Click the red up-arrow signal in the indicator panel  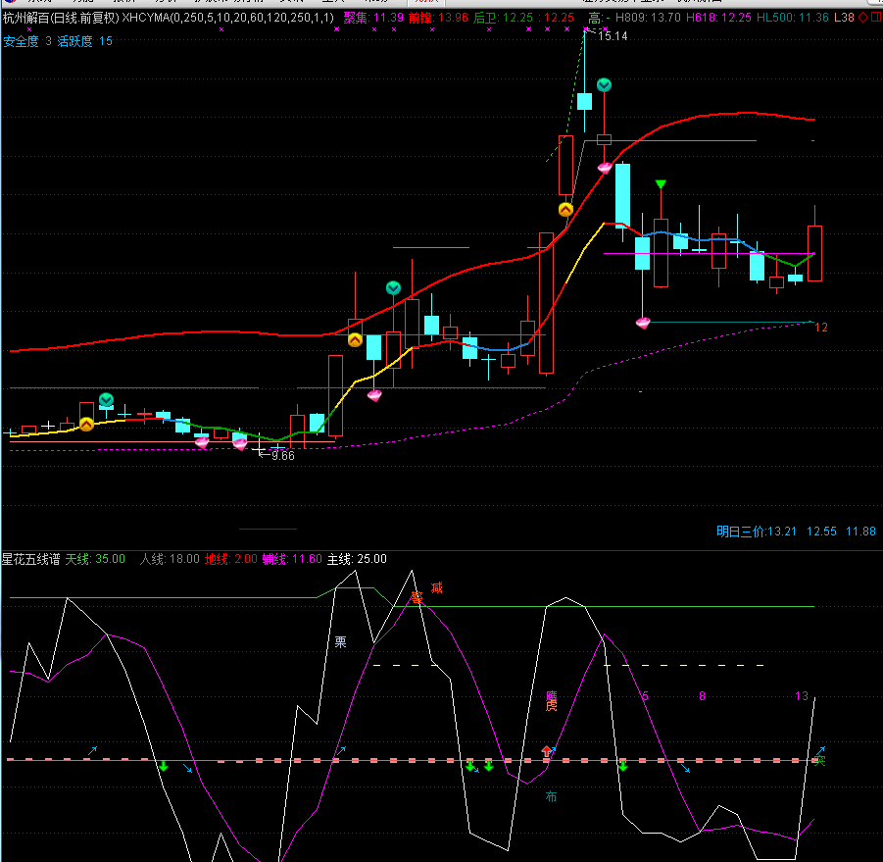[546, 751]
